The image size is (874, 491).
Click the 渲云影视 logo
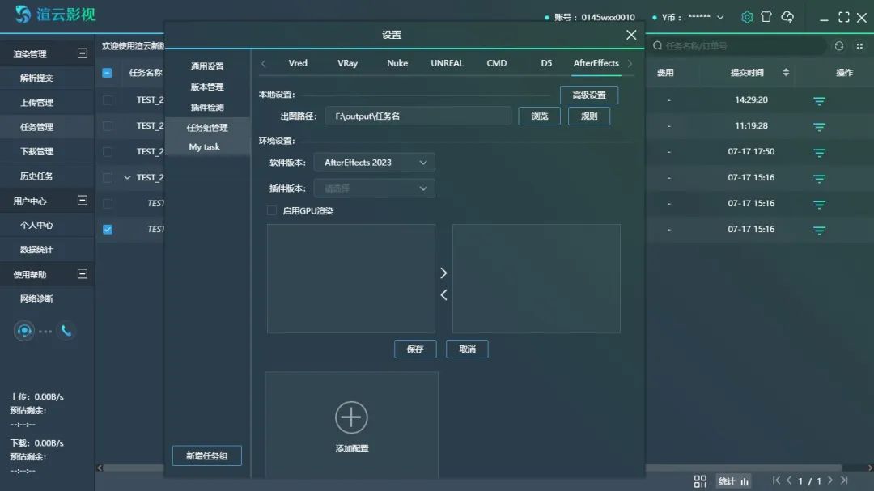55,14
